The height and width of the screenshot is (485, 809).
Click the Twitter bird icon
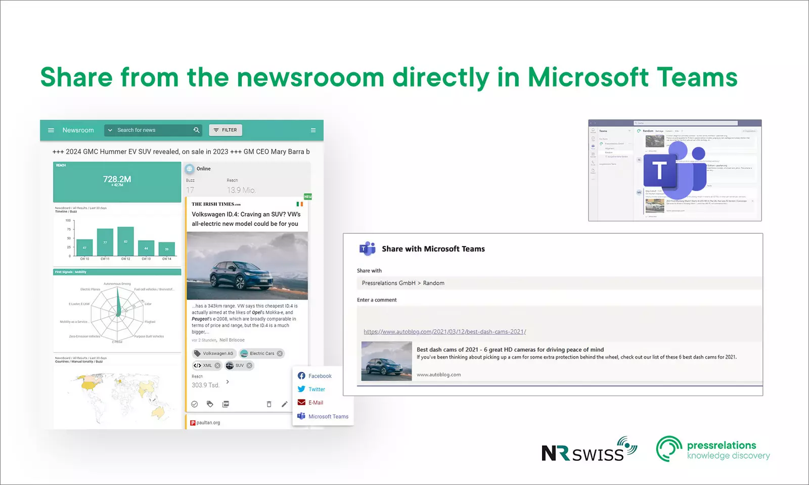pos(301,389)
